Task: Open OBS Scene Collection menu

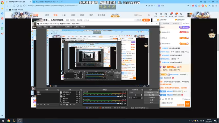Action: [x=69, y=27]
